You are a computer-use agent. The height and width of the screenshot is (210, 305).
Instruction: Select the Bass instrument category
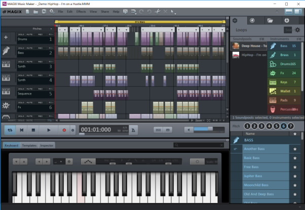point(284,46)
